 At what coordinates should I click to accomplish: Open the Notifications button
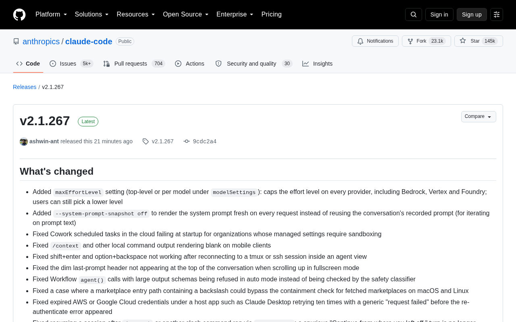click(375, 41)
